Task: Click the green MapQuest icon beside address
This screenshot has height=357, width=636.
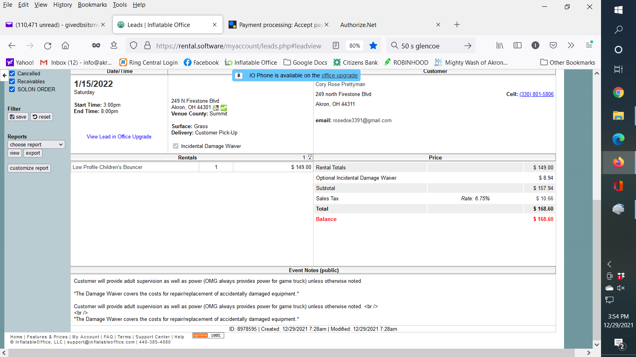Action: [x=224, y=107]
